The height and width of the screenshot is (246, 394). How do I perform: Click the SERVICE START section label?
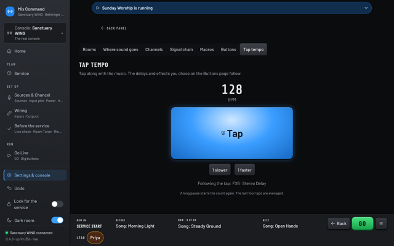(89, 226)
